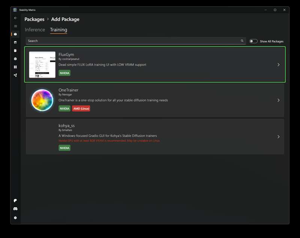The image size is (300, 238).
Task: Click the paper-plane icon in sidebar
Action: [15, 75]
